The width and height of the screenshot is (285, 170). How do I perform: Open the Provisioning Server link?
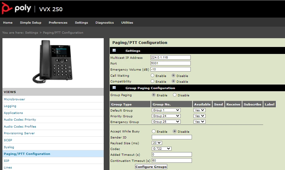19,133
